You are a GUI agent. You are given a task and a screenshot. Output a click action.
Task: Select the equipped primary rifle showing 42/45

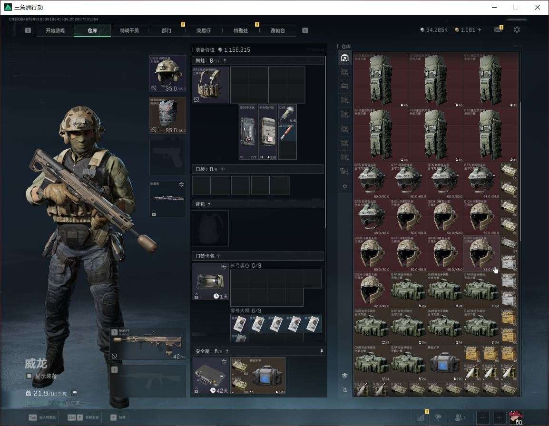[x=148, y=344]
